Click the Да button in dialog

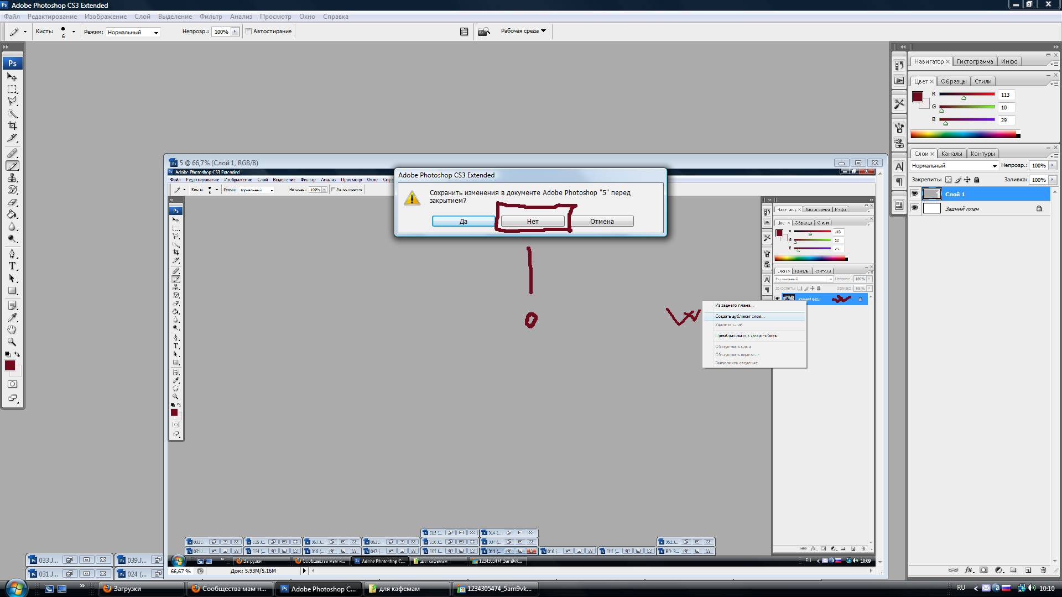[463, 221]
